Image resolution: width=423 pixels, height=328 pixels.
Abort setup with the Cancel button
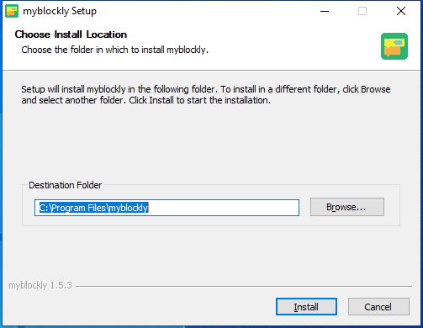(378, 307)
